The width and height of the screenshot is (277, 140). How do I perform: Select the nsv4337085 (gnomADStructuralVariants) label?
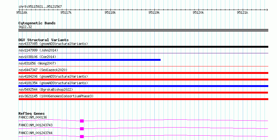click(53, 44)
